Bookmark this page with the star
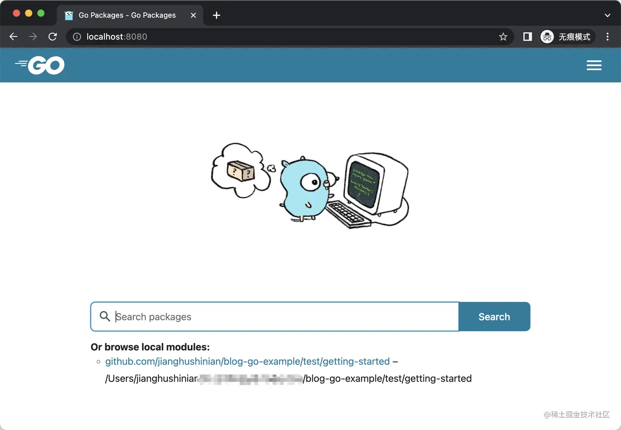621x430 pixels. pos(503,37)
